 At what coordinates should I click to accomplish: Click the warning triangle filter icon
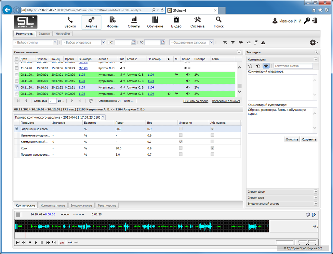(x=263, y=43)
